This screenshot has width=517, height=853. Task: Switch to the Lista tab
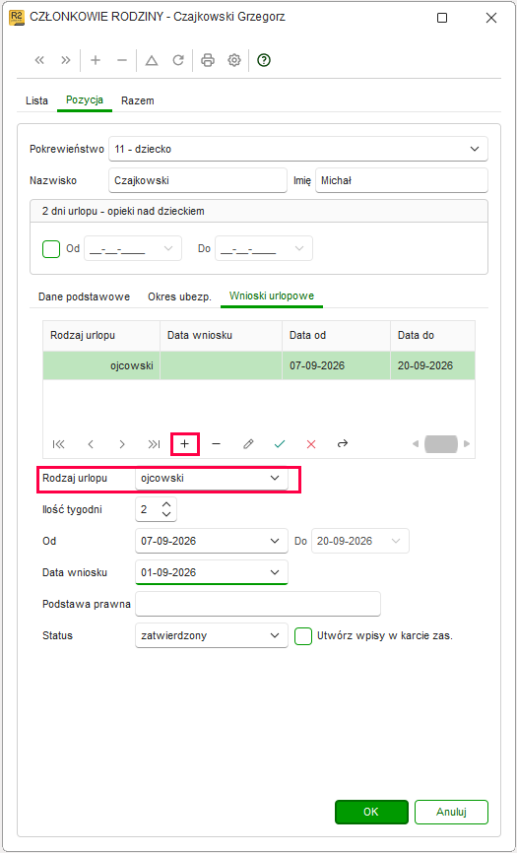[x=37, y=101]
